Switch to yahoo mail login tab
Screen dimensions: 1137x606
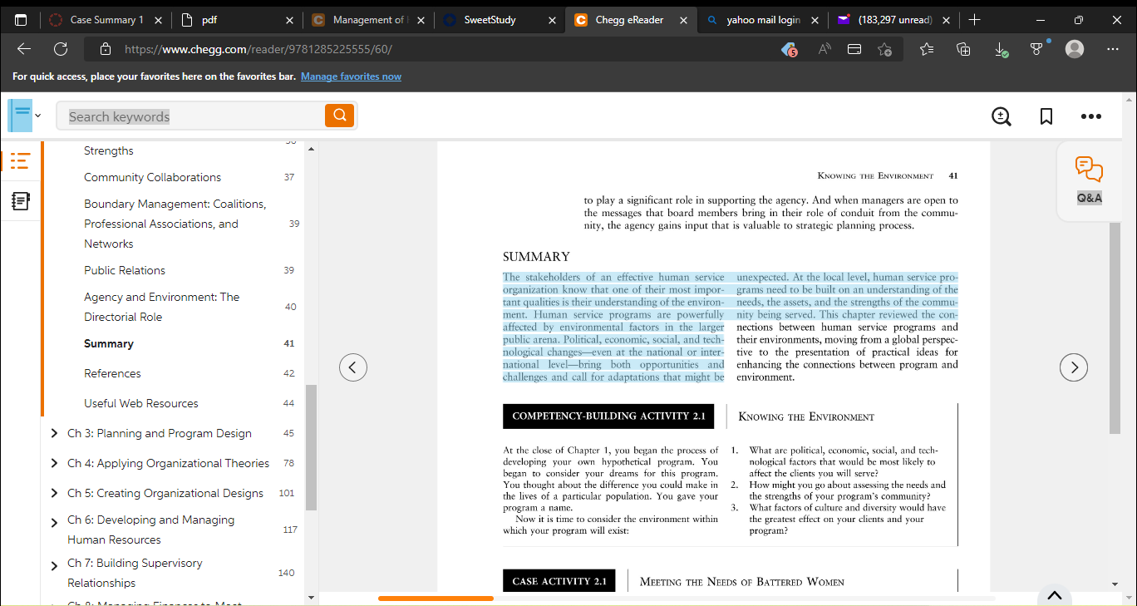point(761,19)
